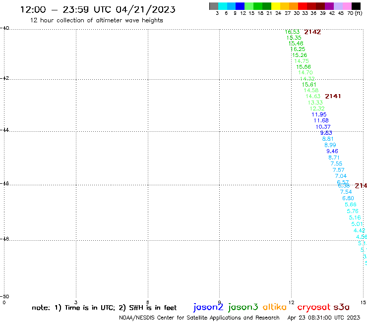Click the 7.04 data point
This screenshot has width=367, height=322.
[341, 176]
